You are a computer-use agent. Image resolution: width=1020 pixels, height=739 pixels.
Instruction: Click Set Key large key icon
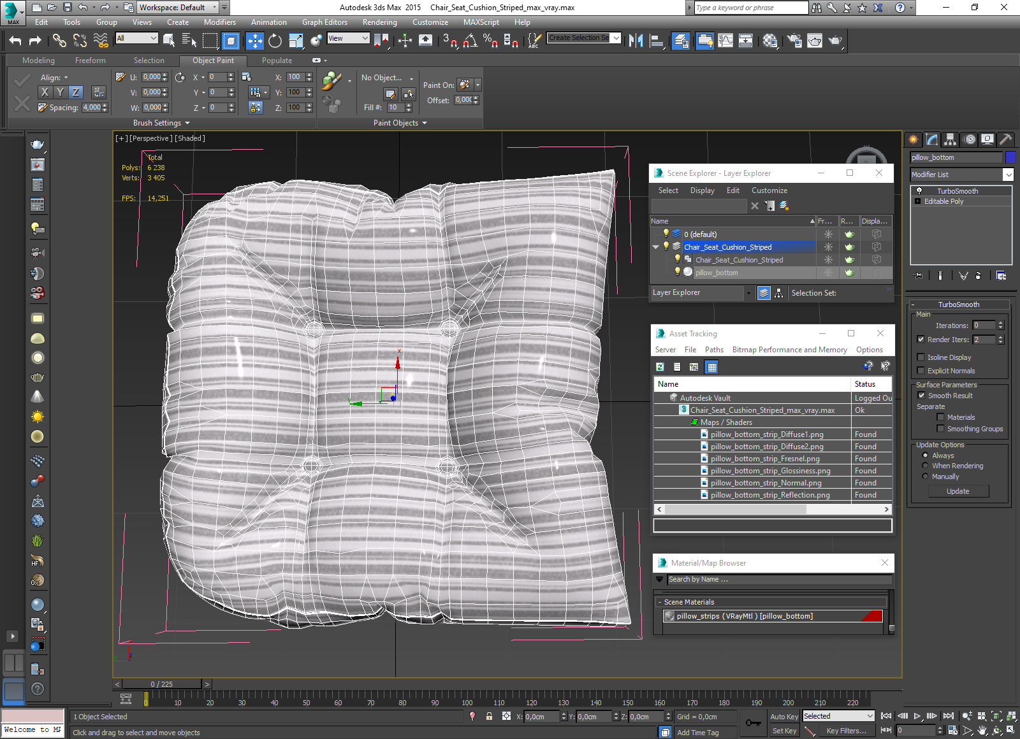coord(753,723)
